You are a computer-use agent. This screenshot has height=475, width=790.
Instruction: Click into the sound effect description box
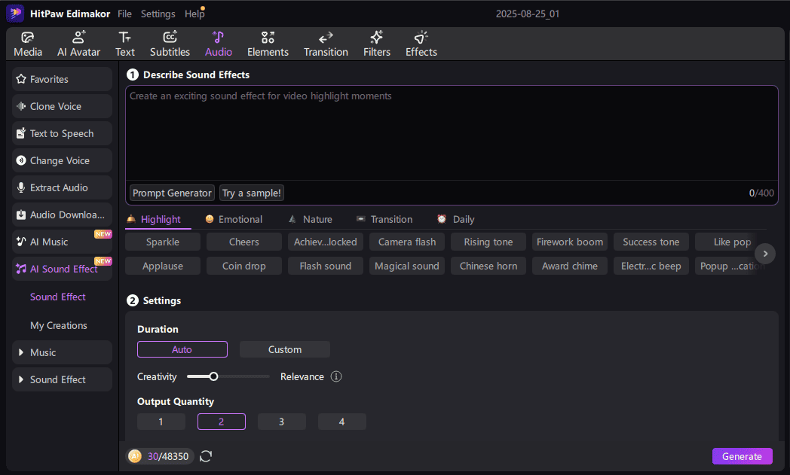pyautogui.click(x=452, y=132)
